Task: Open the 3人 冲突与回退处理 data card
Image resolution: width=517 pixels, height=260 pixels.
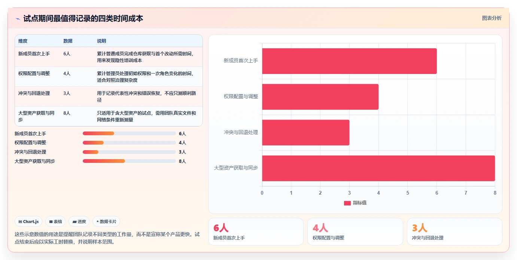Action: point(454,232)
